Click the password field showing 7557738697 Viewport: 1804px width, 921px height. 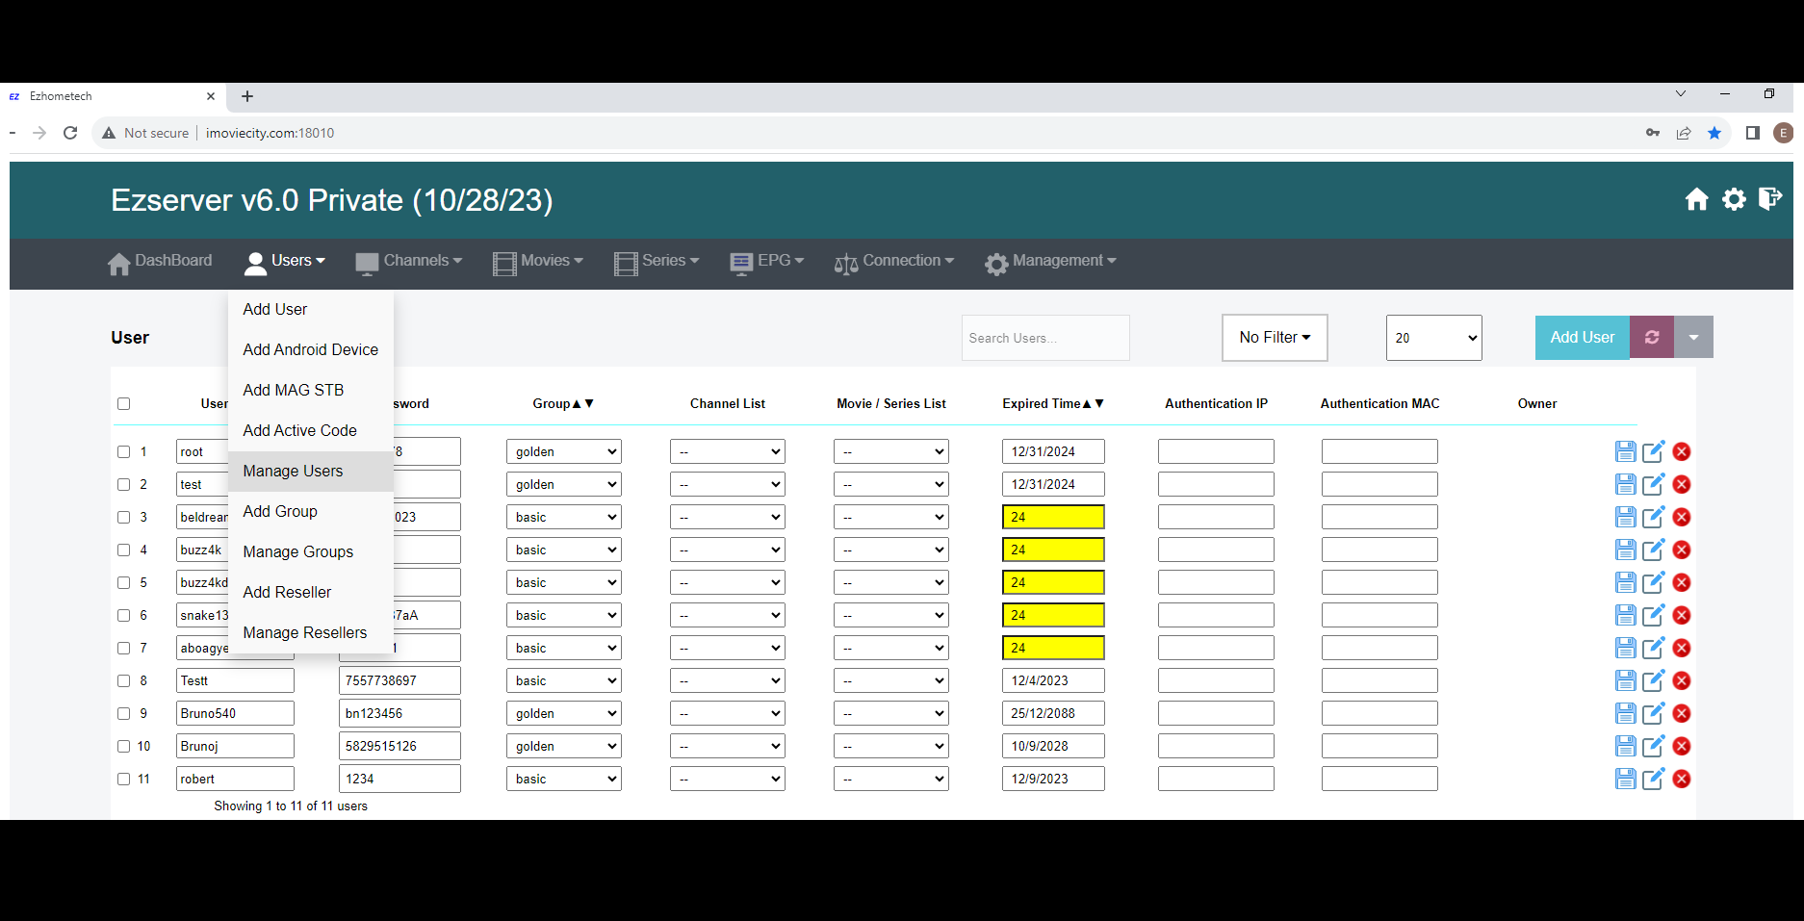399,680
